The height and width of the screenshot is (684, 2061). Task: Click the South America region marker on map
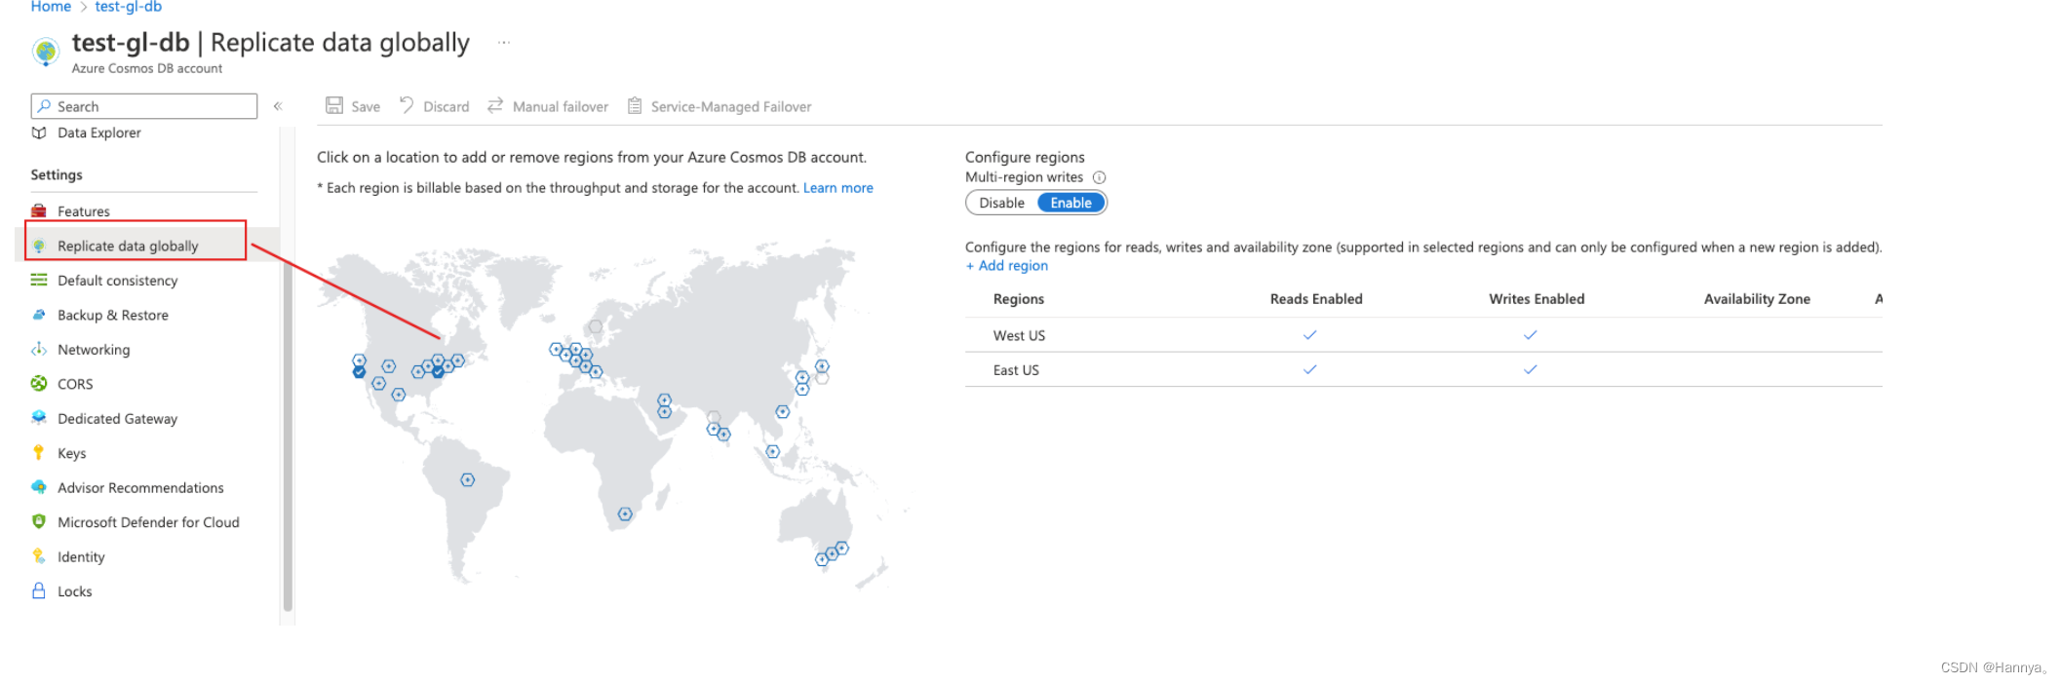tap(468, 480)
